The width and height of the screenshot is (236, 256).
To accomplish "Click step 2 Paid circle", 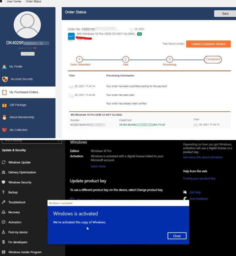I will tap(126, 60).
